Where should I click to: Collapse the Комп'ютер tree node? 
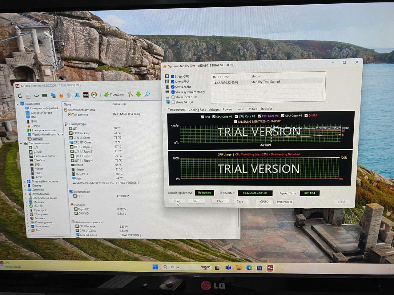point(18,104)
